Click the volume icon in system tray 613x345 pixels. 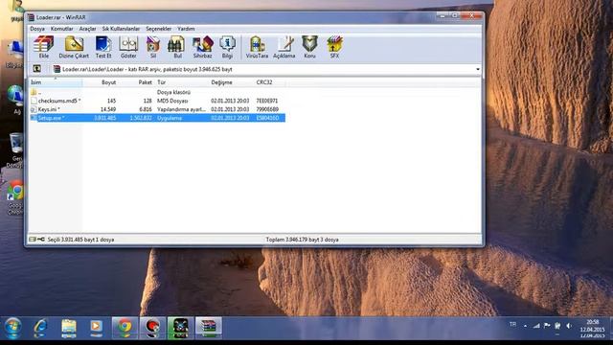coord(569,326)
